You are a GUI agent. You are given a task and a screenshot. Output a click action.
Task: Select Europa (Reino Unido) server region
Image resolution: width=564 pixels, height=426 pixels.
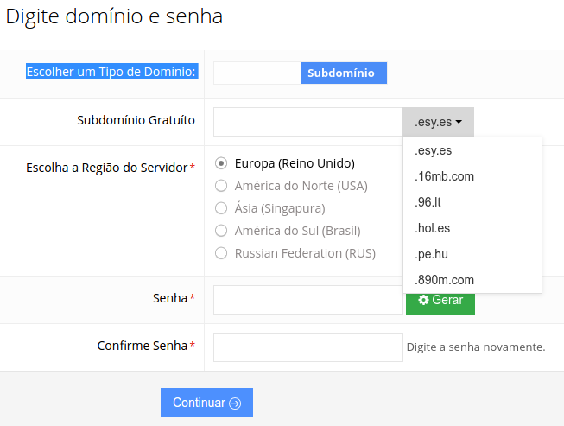point(221,162)
